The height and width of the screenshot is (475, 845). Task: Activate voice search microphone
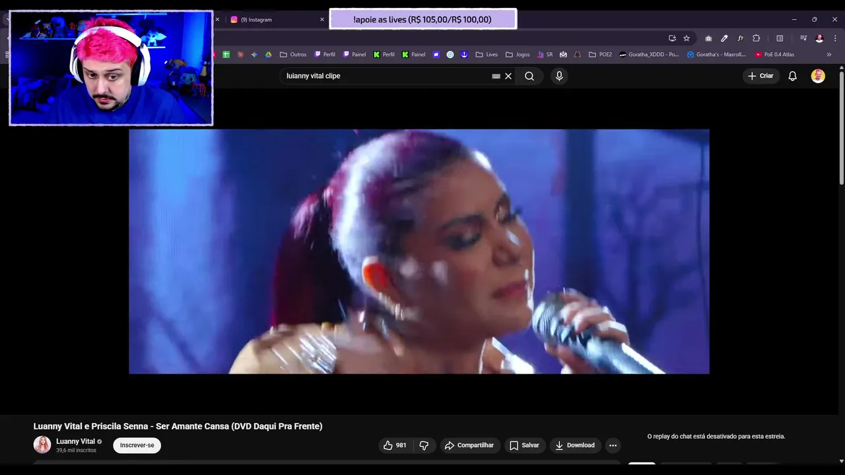[559, 76]
